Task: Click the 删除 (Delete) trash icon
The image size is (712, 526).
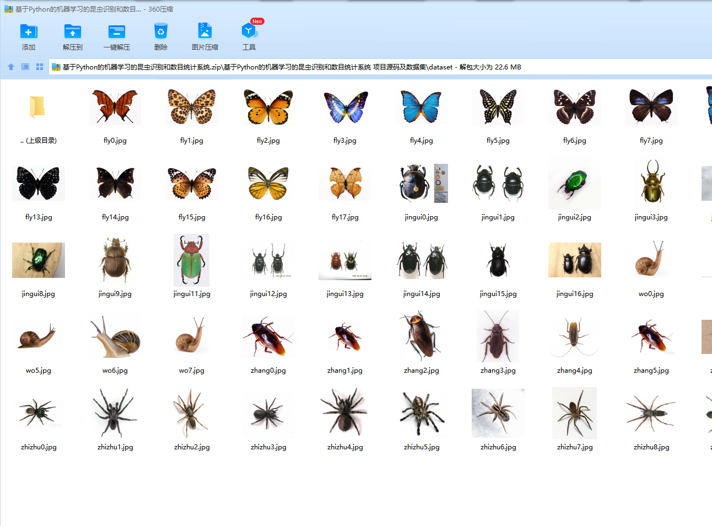Action: pyautogui.click(x=161, y=31)
